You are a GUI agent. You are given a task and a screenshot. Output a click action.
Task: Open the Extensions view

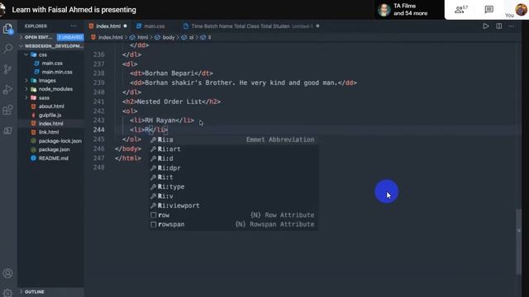click(x=7, y=110)
